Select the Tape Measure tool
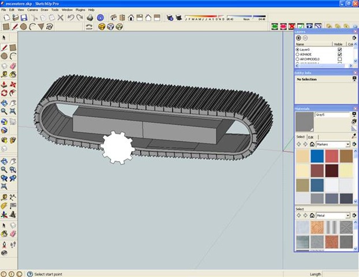This screenshot has width=359, height=277. (x=4, y=74)
